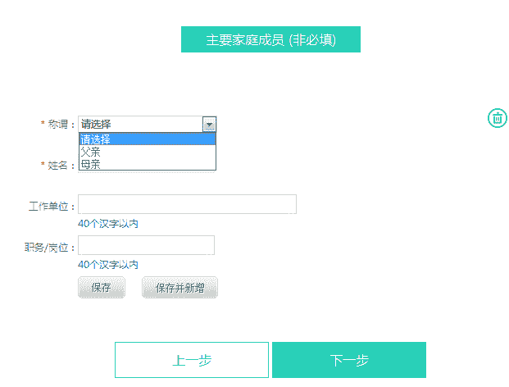Choose 母亲 from the dropdown list
This screenshot has width=509, height=387.
pos(148,164)
